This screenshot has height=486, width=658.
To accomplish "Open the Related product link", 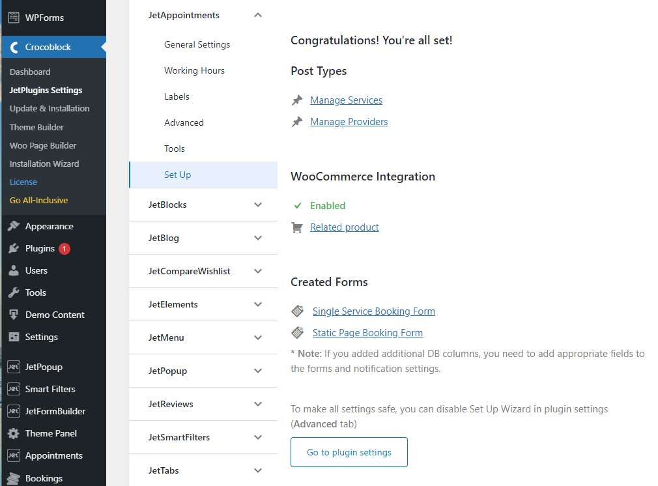I will tap(344, 227).
